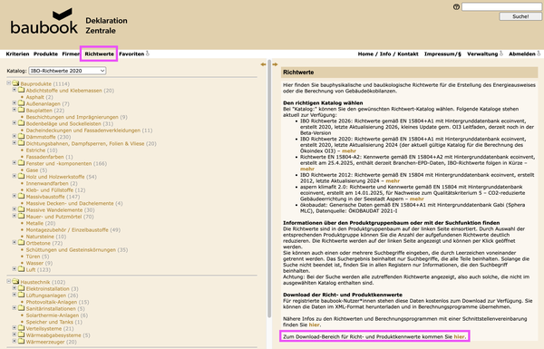Click the Bauplatten folder icon
This screenshot has height=349, width=544.
coord(21,110)
